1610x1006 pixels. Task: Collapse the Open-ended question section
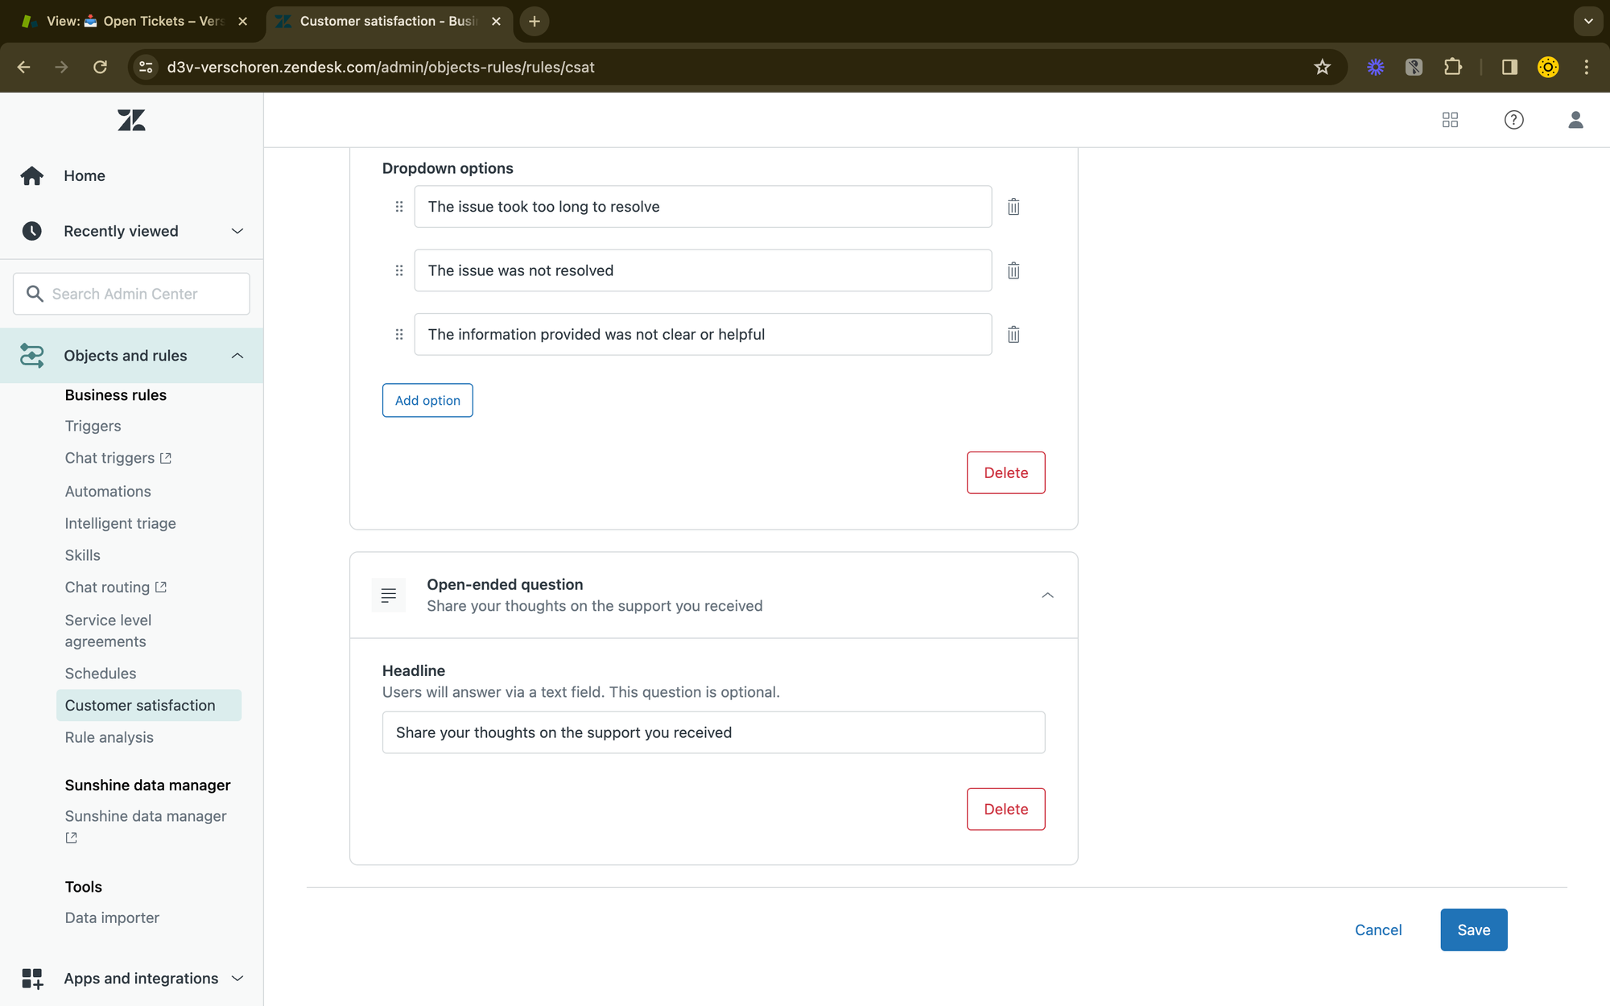point(1047,596)
